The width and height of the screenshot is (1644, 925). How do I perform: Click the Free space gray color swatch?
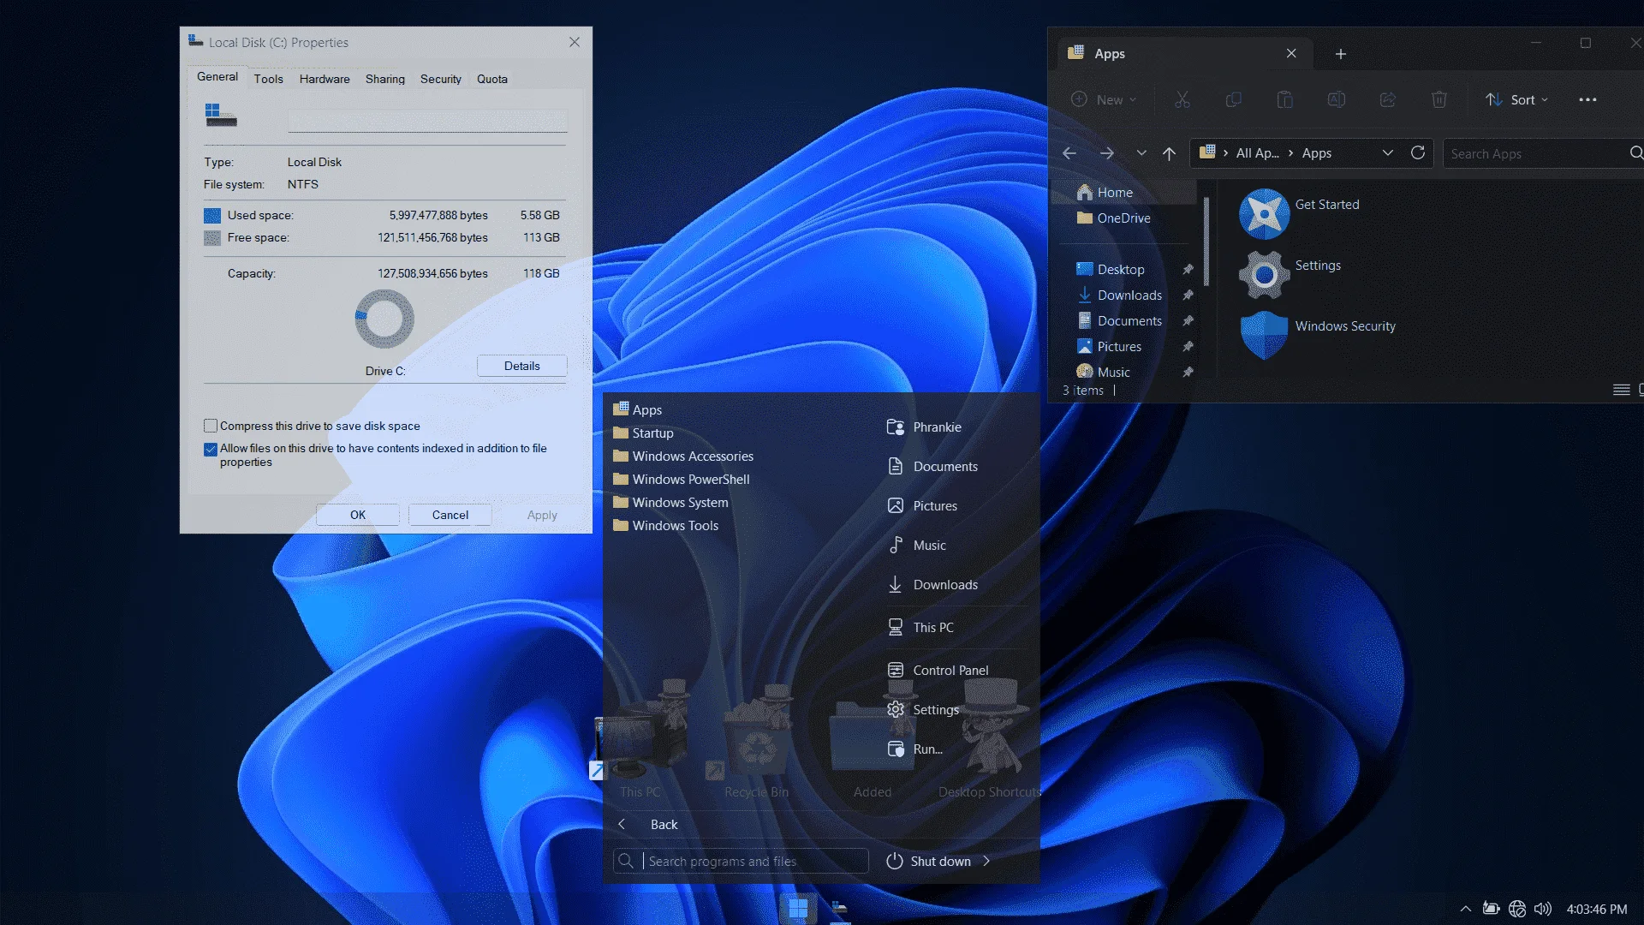pyautogui.click(x=212, y=238)
